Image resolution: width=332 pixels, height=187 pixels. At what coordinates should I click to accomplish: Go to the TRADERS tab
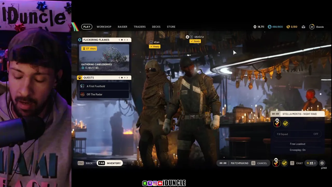(140, 27)
